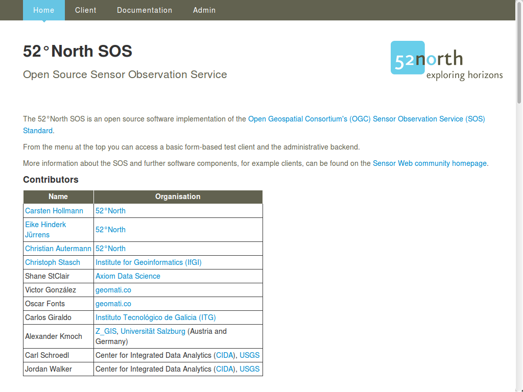This screenshot has height=392, width=523.
Task: Follow the 'Standard' link
Action: (x=38, y=131)
